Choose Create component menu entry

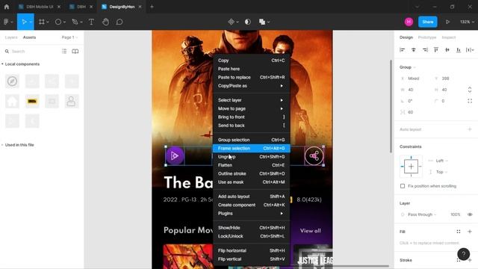click(251, 205)
